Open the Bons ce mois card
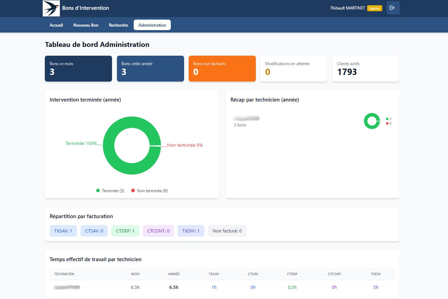This screenshot has height=299, width=448. [x=78, y=69]
